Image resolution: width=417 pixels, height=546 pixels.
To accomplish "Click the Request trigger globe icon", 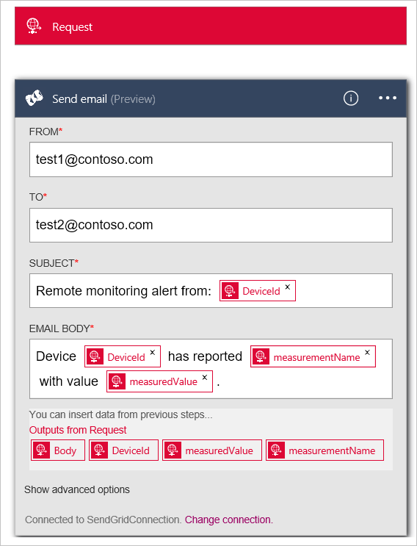I will pos(34,26).
